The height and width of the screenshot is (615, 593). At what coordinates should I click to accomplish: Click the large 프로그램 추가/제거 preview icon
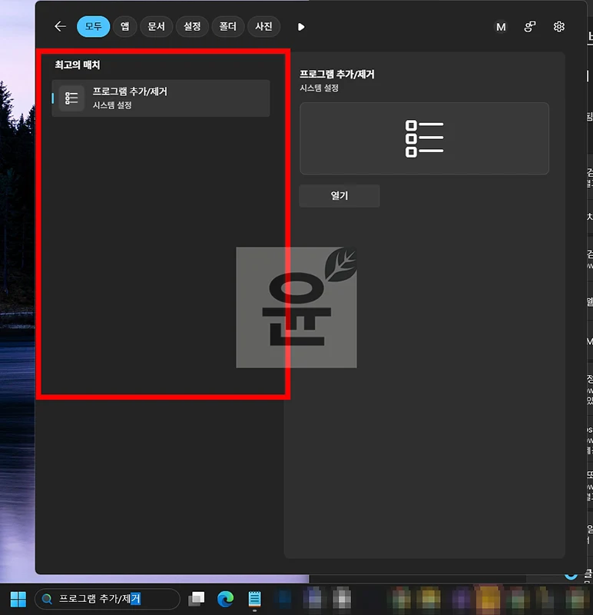tap(424, 138)
